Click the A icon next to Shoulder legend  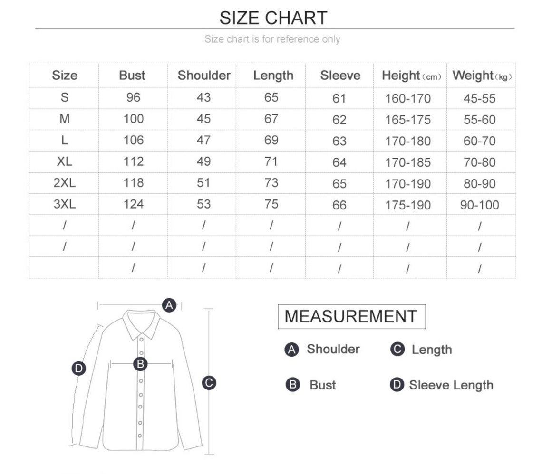pos(292,350)
